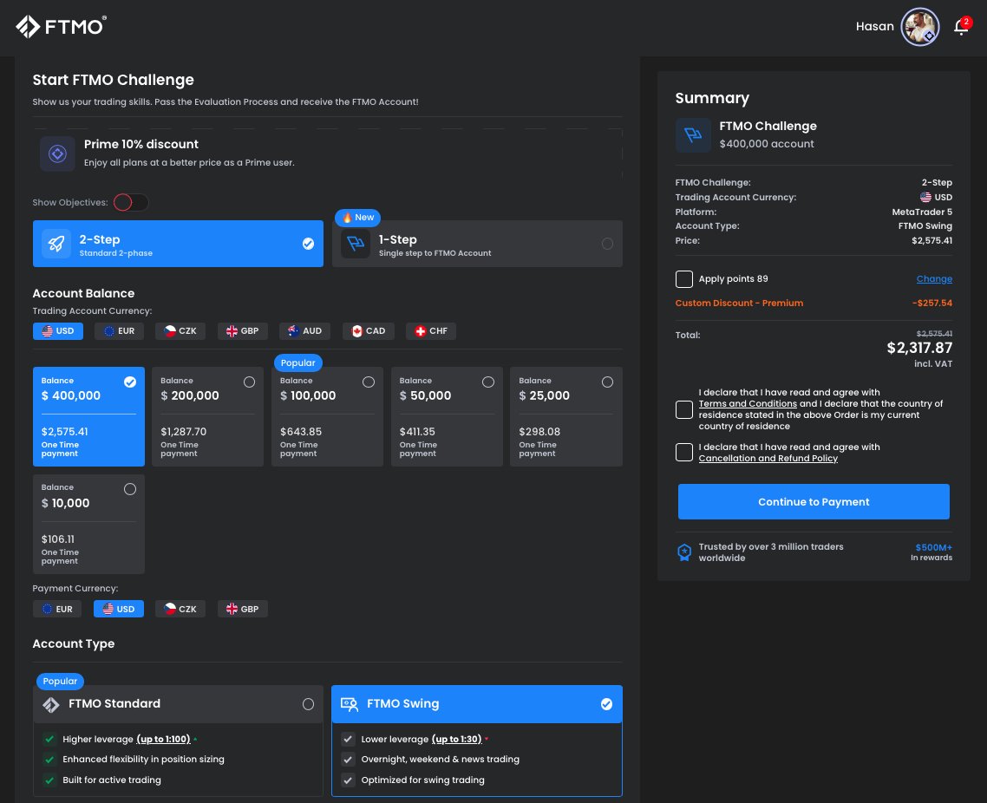Open the Terms and Conditions link
Screen dimensions: 987x803
748,404
